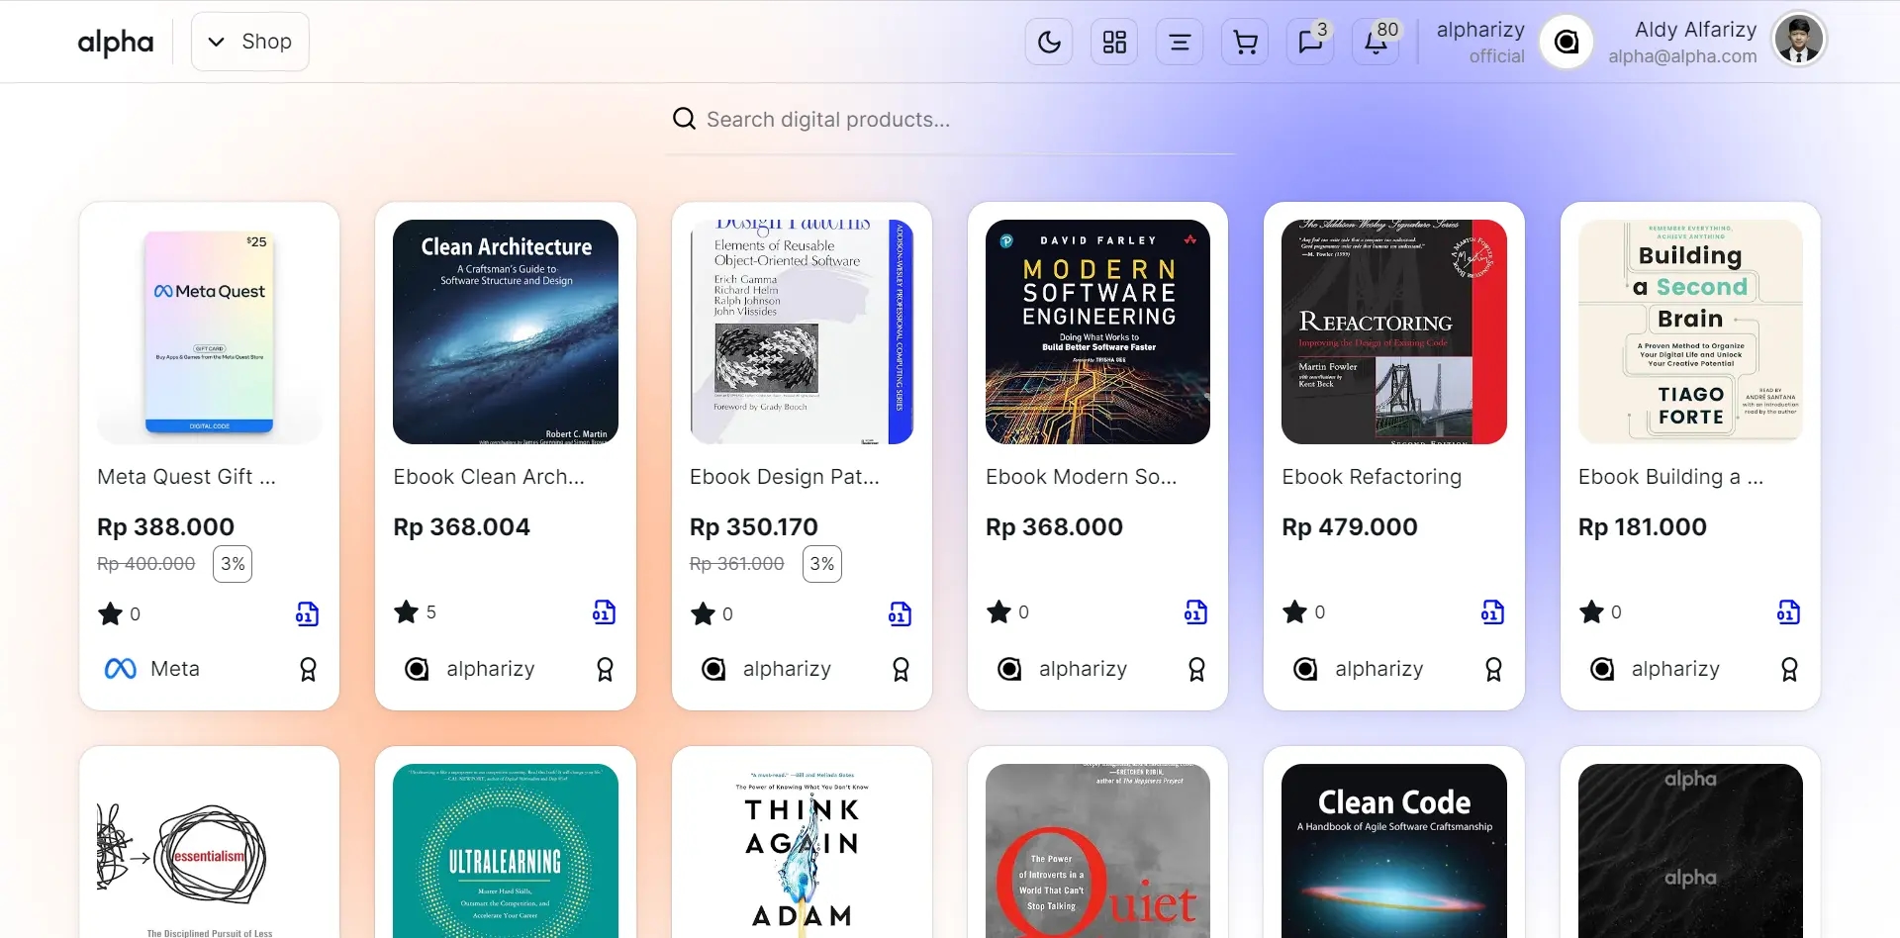Open alpharizy seller on Clean Architecture card
Viewport: 1900px width, 938px height.
470,669
